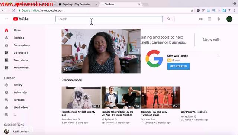This screenshot has width=238, height=135.
Task: Focus the YouTube Search field
Action: 109,19
